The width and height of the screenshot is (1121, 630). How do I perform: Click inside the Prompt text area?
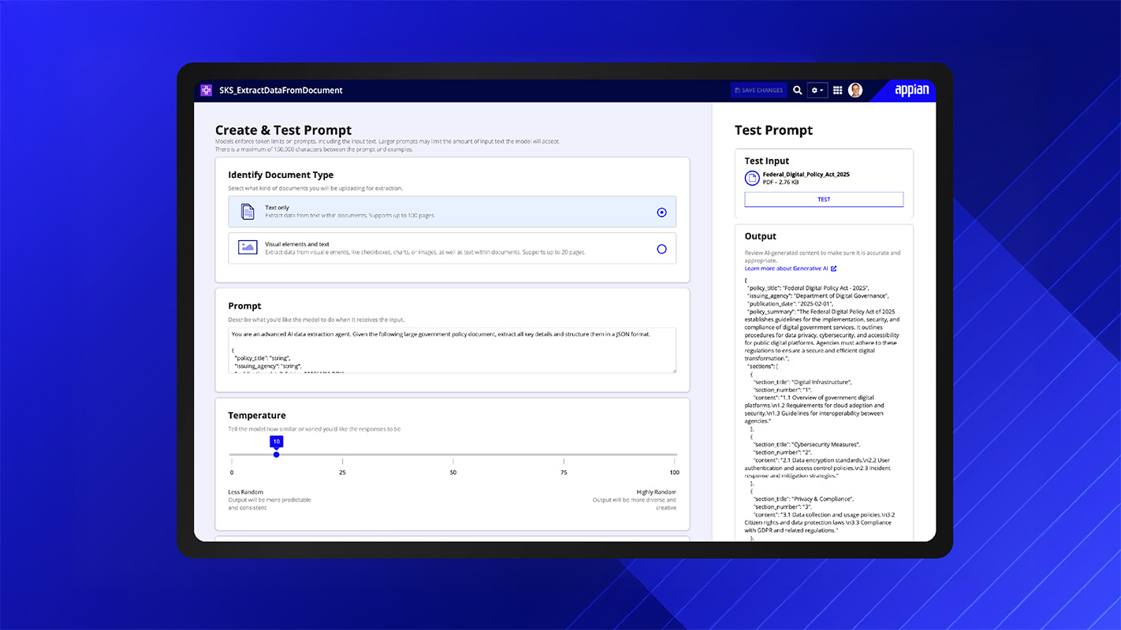[x=452, y=350]
